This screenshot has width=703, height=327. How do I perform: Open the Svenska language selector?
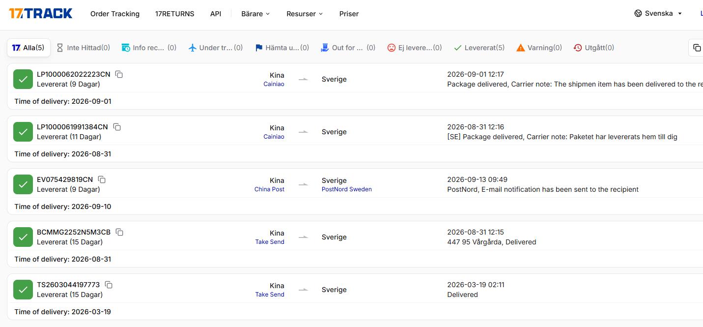coord(658,13)
